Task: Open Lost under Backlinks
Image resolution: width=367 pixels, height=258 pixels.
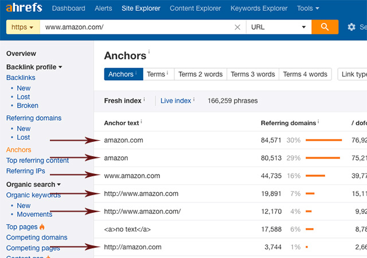Action: click(x=24, y=97)
